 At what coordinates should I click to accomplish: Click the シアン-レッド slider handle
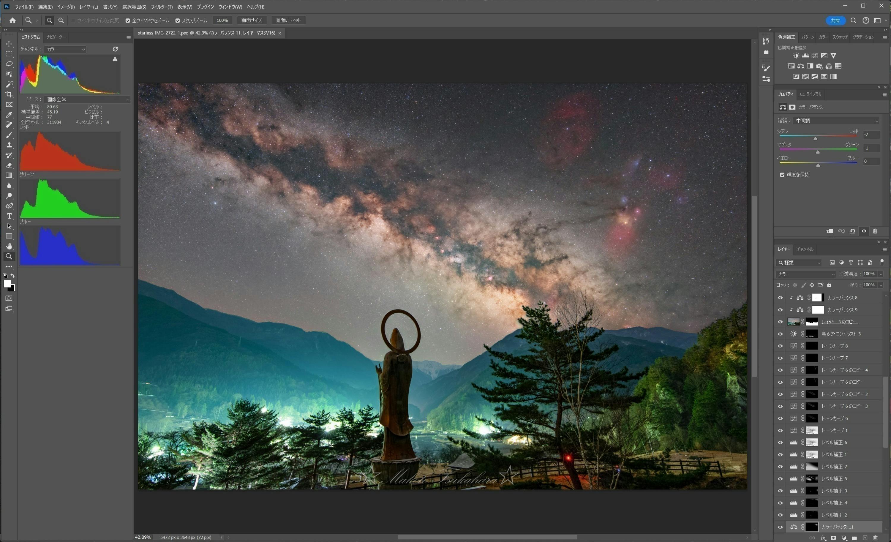pos(816,139)
